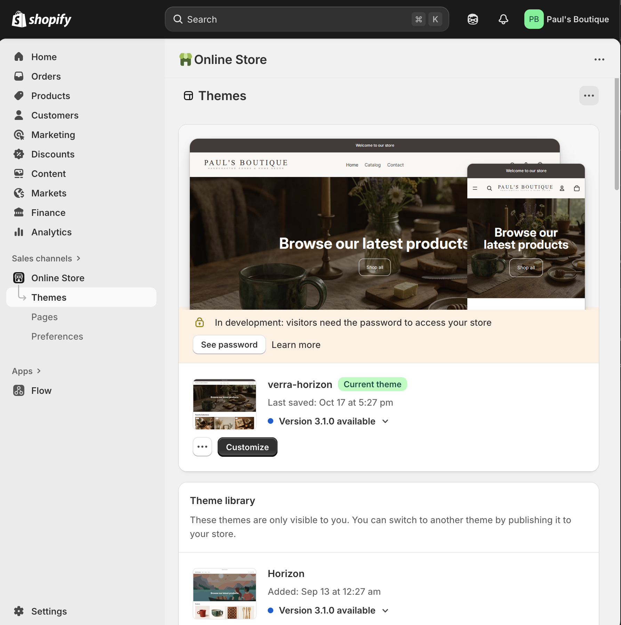Click the Settings gear icon
Image resolution: width=621 pixels, height=625 pixels.
(x=19, y=611)
